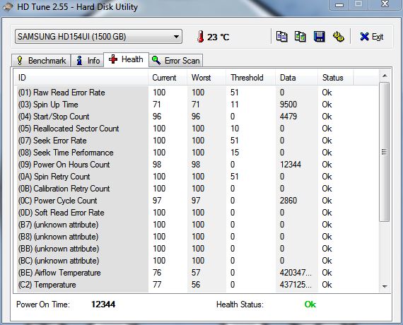Click the Status column header
This screenshot has width=403, height=325.
336,78
